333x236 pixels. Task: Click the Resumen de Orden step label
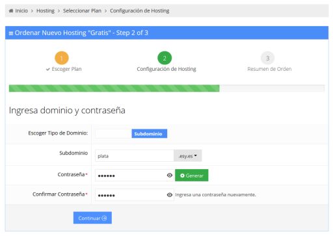(269, 69)
